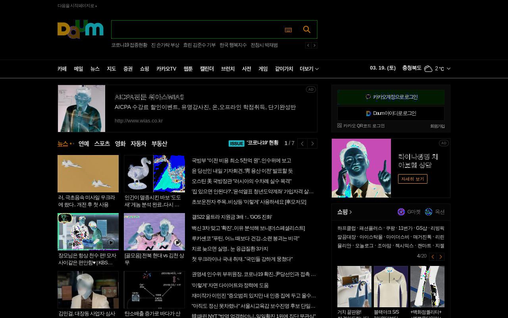Open headline 국방부 이전 비용 최소 5천억

pos(241,161)
